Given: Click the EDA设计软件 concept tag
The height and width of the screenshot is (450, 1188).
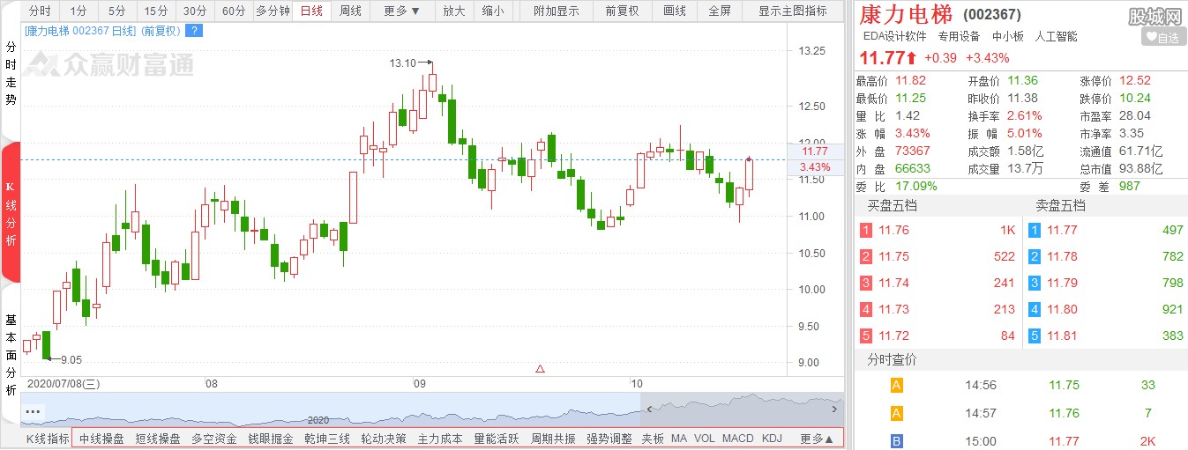Looking at the screenshot, I should click(x=894, y=37).
